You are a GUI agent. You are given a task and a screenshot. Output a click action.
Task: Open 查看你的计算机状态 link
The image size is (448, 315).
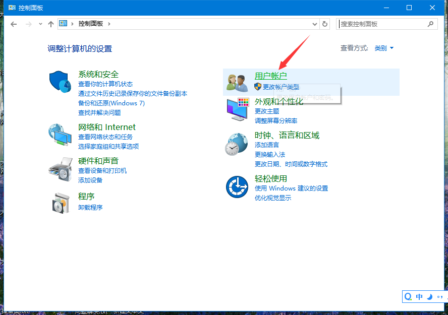105,84
